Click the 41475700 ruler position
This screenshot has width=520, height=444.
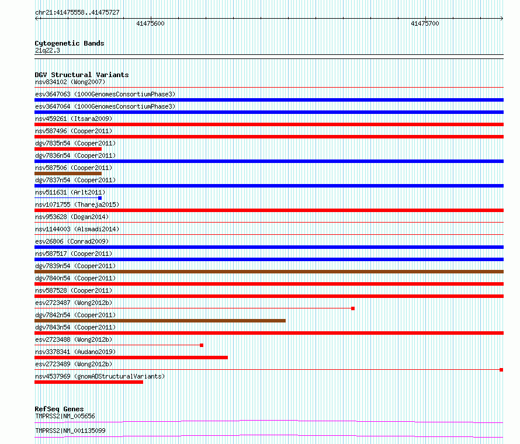425,23
